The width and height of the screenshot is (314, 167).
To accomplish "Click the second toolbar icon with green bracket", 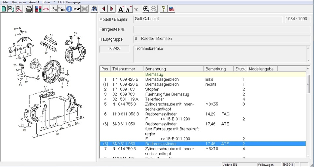I will (x=11, y=9).
